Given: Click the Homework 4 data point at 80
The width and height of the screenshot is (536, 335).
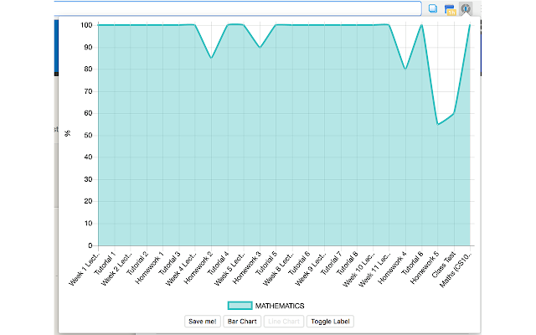Looking at the screenshot, I should (405, 69).
